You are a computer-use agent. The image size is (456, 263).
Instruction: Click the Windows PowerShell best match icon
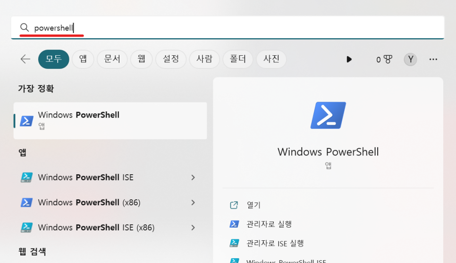(26, 121)
